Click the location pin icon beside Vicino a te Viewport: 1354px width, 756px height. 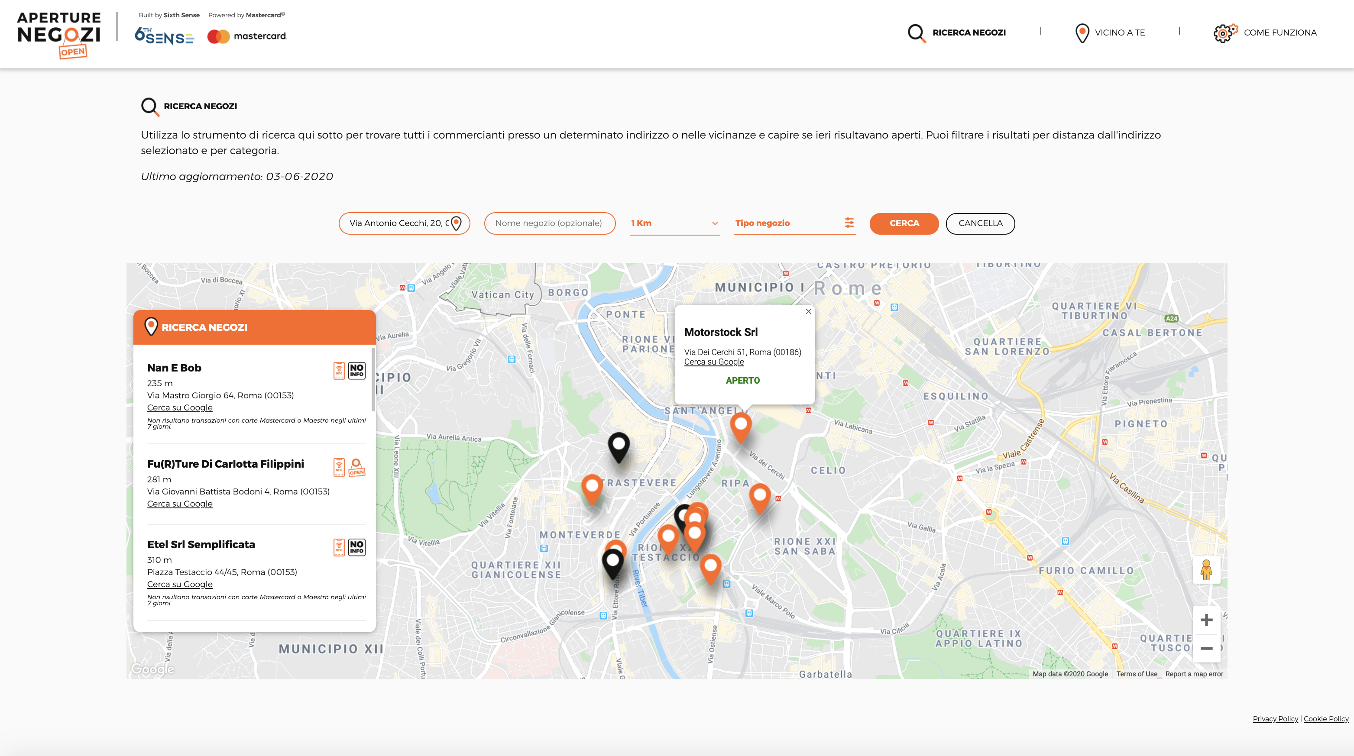tap(1082, 33)
